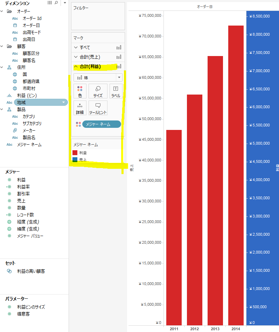Click the 2014 label on the x-axis
This screenshot has height=332, width=279.
click(236, 329)
